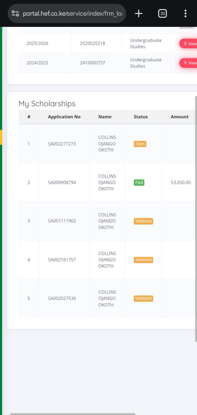Click application number SA001111962

tap(62, 221)
